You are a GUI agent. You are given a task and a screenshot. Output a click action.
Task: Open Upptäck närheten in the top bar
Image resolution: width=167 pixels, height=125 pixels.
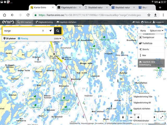(x=67, y=22)
